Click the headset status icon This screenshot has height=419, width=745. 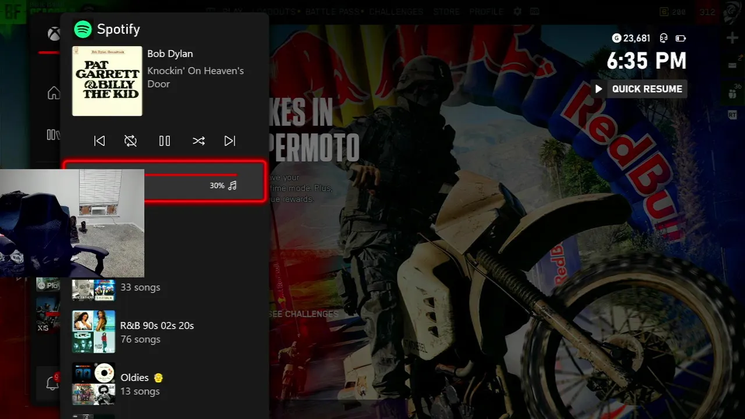tap(663, 38)
